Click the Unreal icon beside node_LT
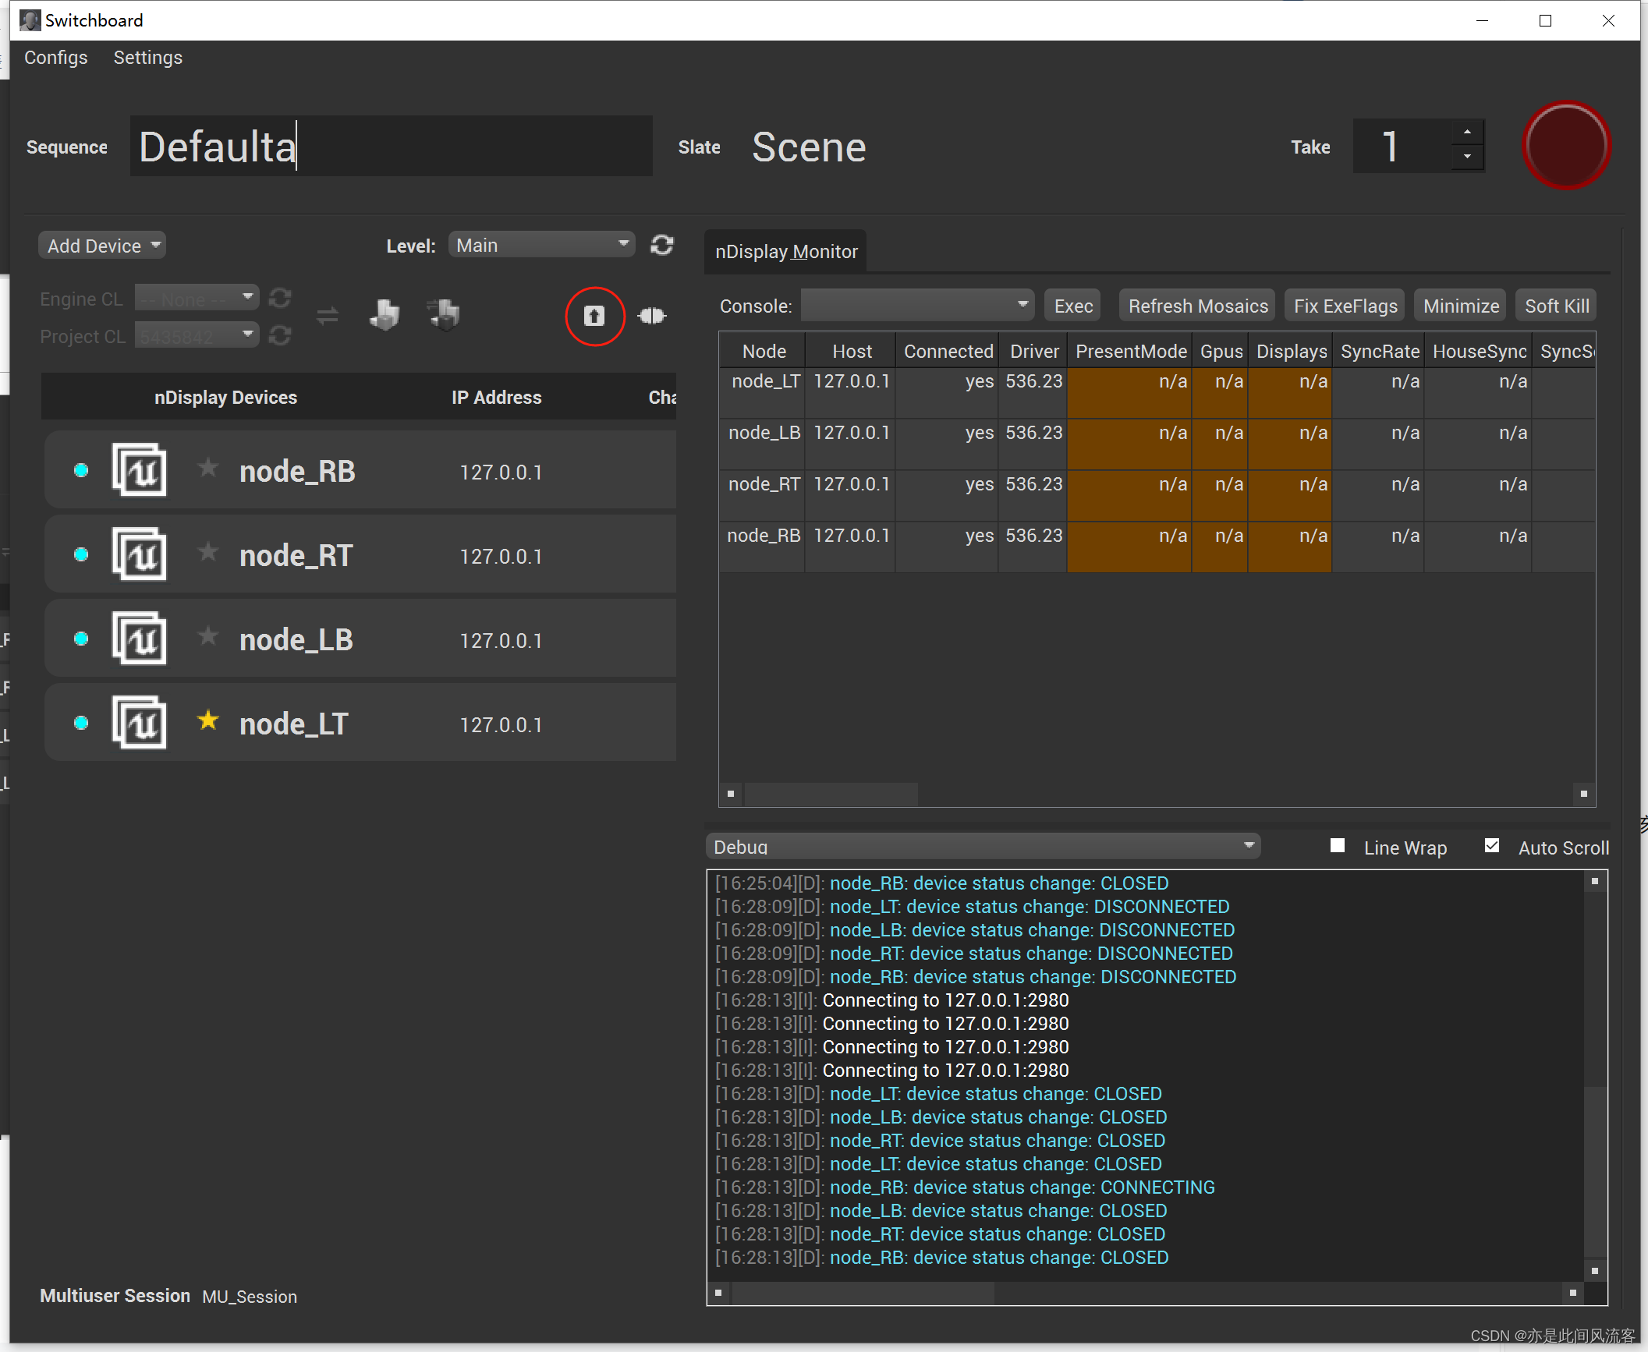 click(140, 721)
